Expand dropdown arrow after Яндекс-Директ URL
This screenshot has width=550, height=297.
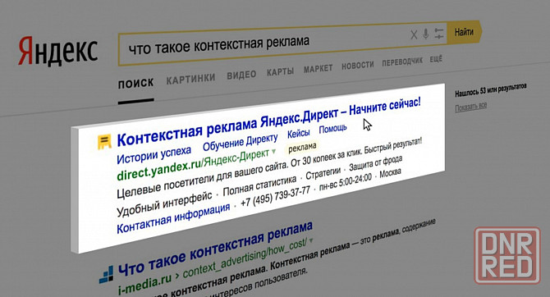pyautogui.click(x=273, y=151)
